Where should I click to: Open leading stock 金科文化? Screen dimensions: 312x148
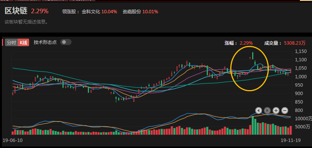click(90, 12)
